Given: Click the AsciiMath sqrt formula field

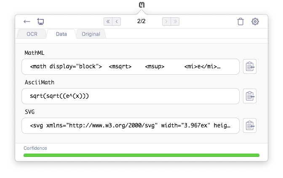Looking at the screenshot, I should pyautogui.click(x=130, y=96).
